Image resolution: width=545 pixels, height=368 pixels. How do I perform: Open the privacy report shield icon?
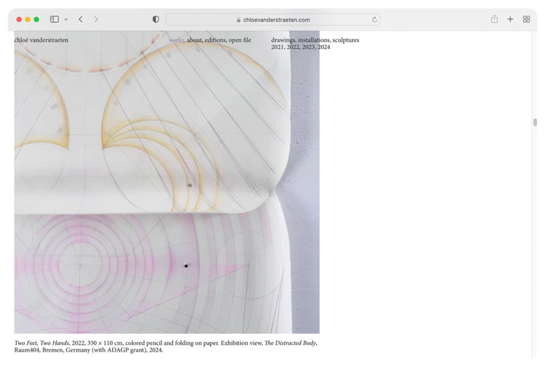(x=155, y=20)
